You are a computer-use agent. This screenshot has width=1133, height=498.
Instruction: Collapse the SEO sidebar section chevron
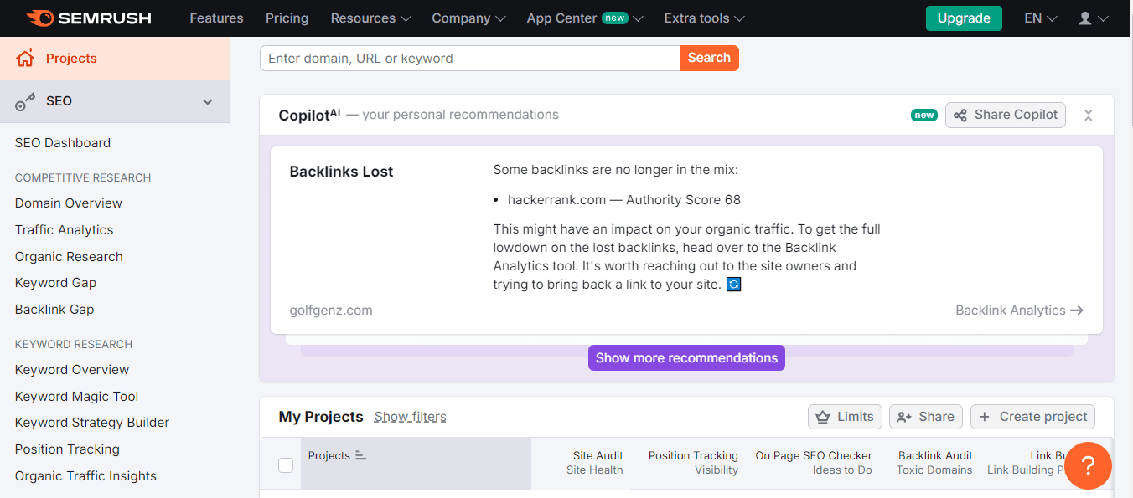[x=208, y=101]
